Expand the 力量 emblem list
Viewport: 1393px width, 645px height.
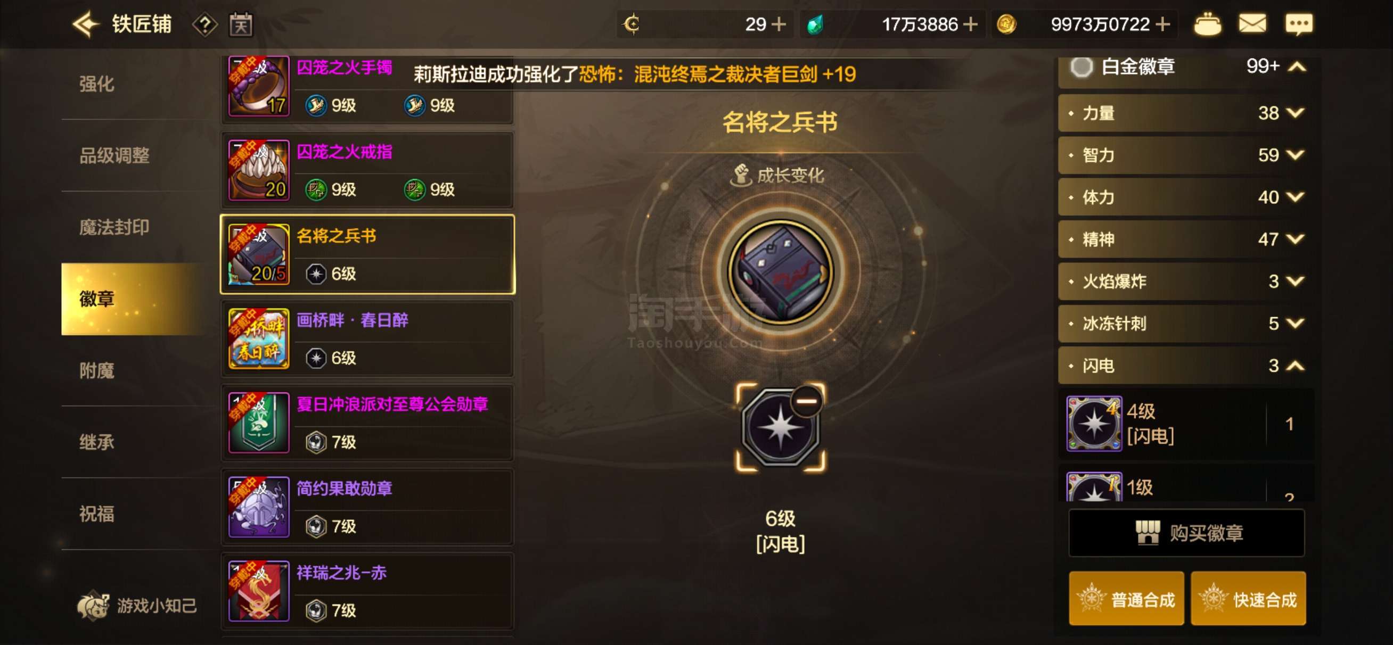[1295, 113]
